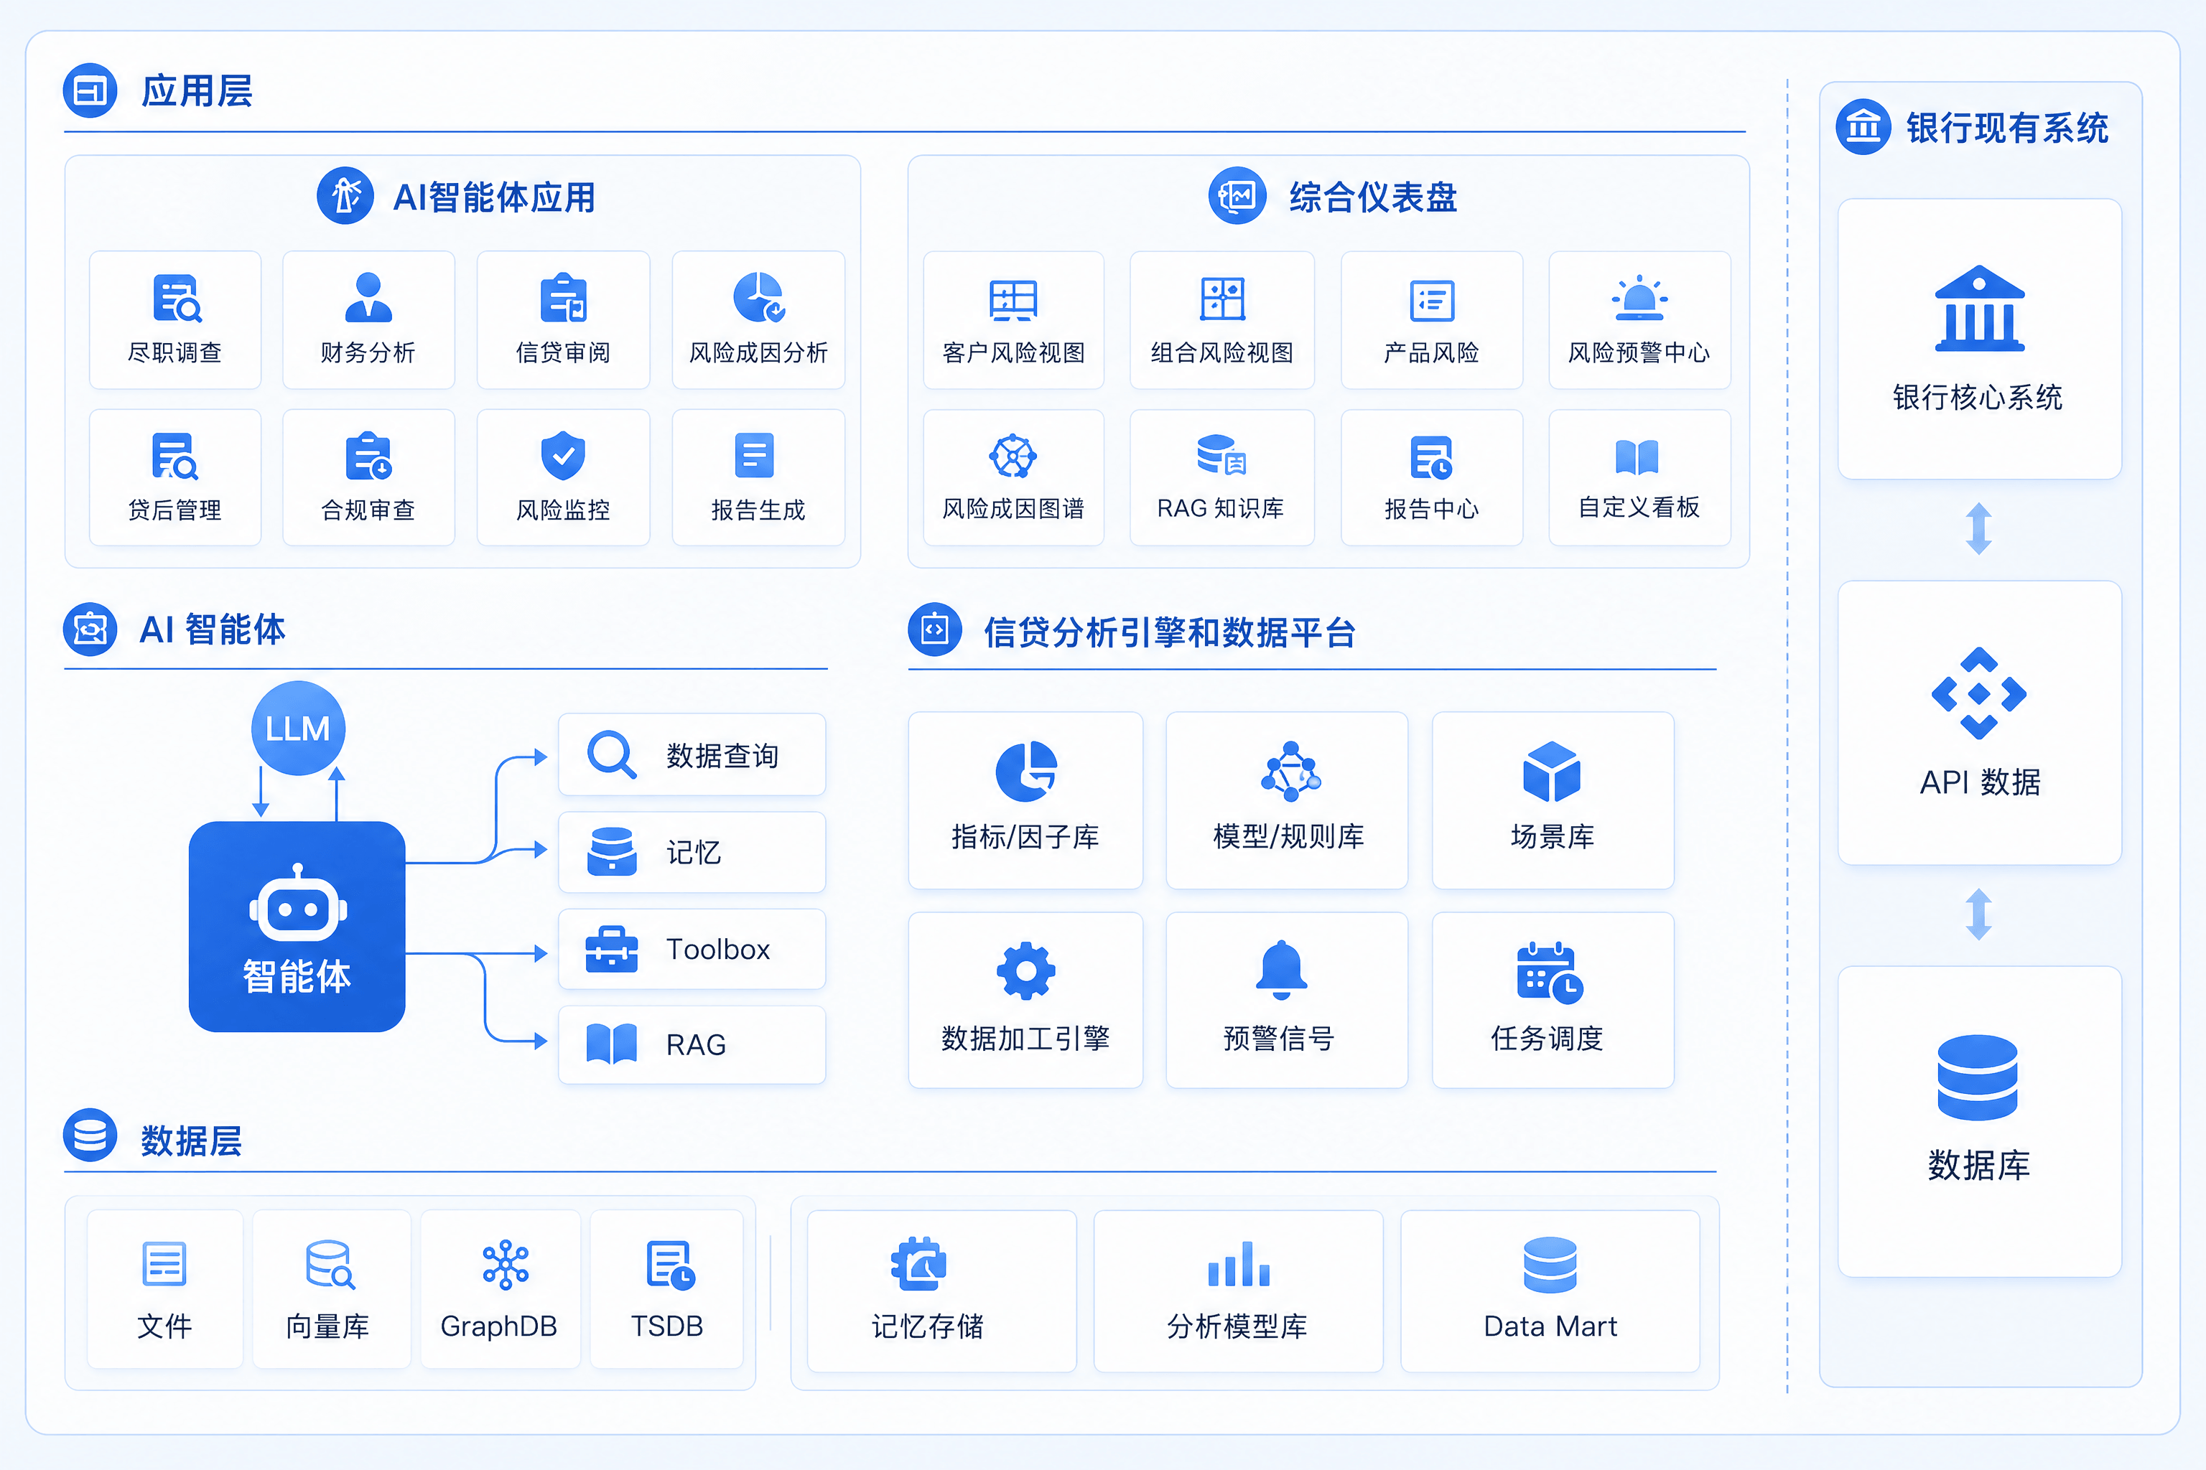The width and height of the screenshot is (2206, 1470).
Task: Select the 向量库 tile
Action: [x=331, y=1289]
